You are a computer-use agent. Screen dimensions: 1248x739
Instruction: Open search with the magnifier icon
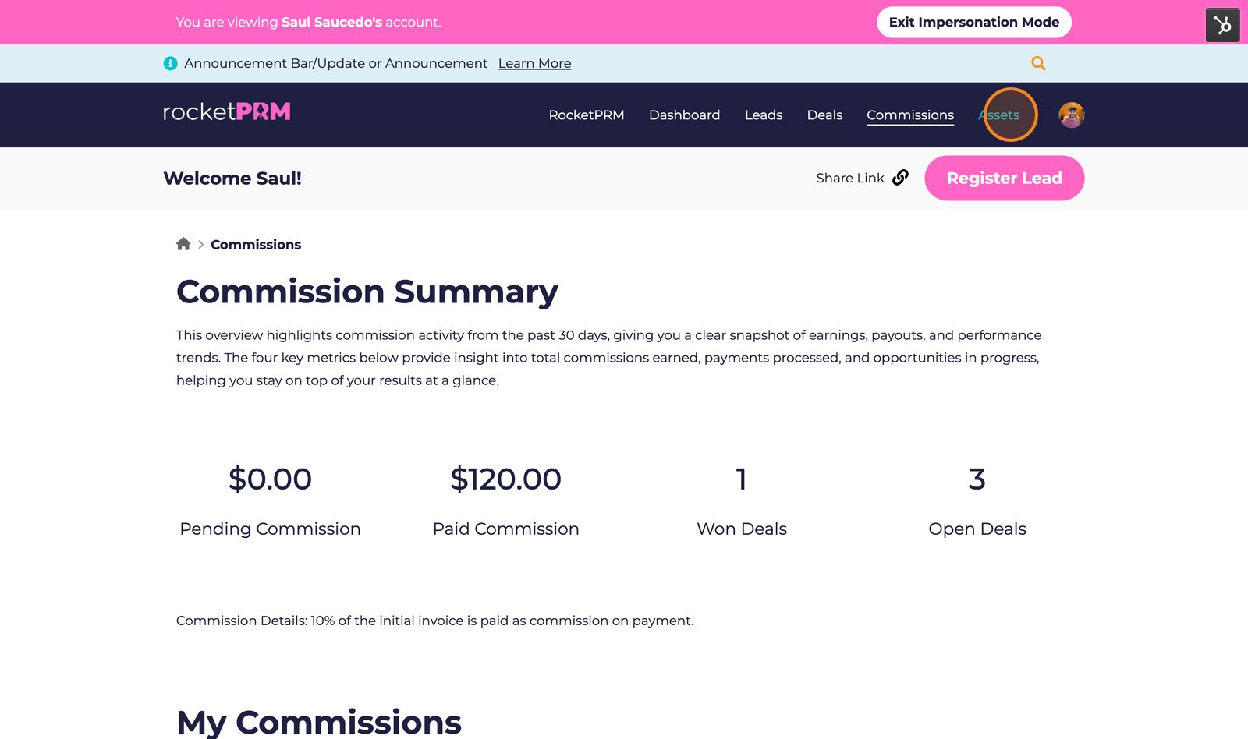[x=1037, y=63]
